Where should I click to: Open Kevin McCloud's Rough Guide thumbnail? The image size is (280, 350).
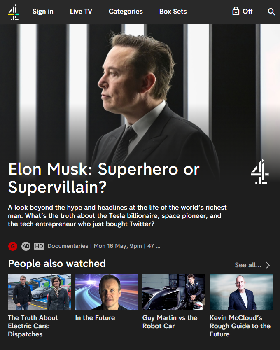(241, 292)
